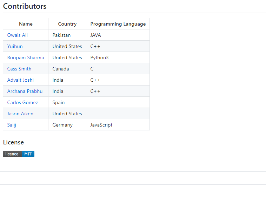This screenshot has width=266, height=197.
Task: Visit Carlos Gomez contributor link
Action: point(22,102)
